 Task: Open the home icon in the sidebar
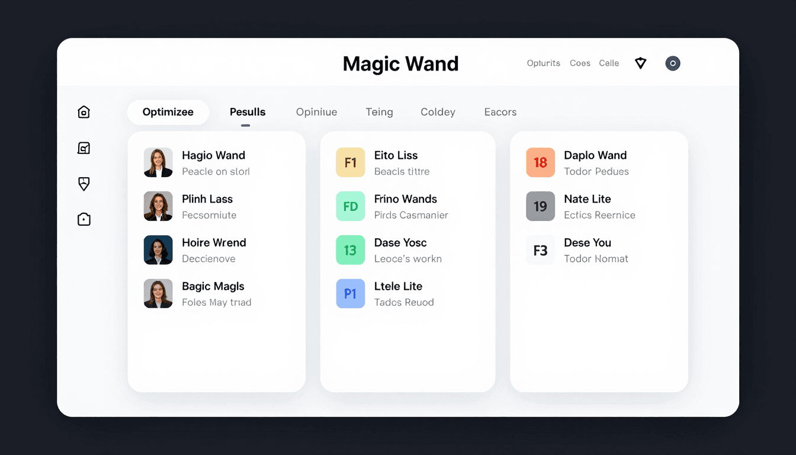click(x=84, y=112)
